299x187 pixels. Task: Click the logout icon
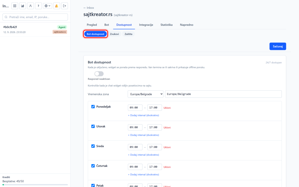[65, 6]
